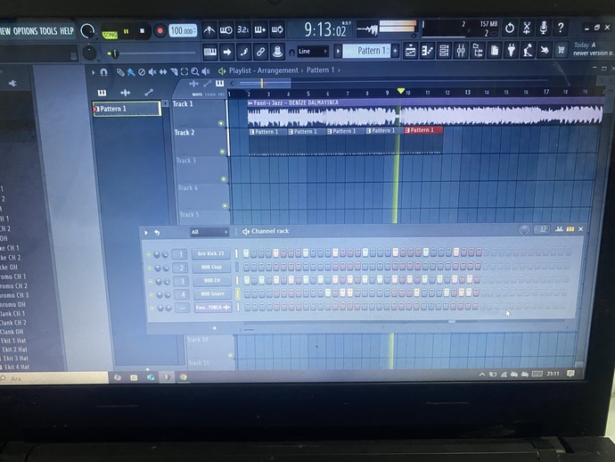Toggle the countdown before recording icon
Viewport: 615px width, 462px height.
point(243,29)
